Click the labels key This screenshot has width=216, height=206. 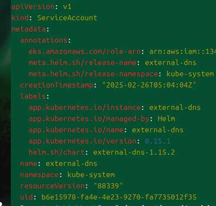click(33, 96)
